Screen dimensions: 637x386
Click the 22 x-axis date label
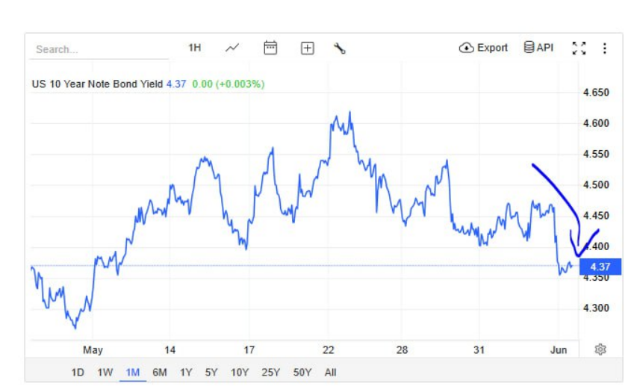coord(329,350)
